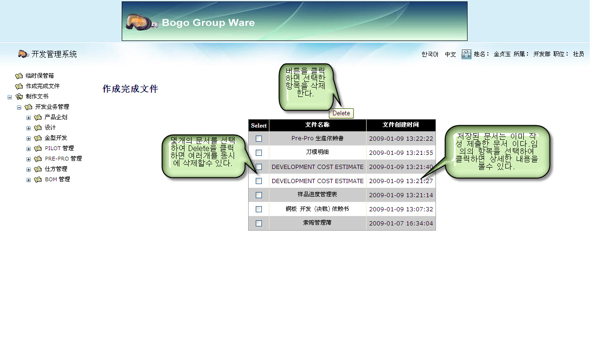Expand the PILOT 管理 tree node
The width and height of the screenshot is (594, 353).
click(x=28, y=149)
